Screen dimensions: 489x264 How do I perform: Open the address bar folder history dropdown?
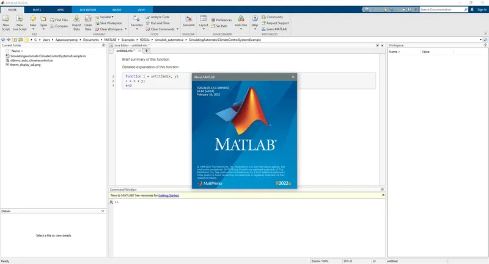pyautogui.click(x=480, y=40)
